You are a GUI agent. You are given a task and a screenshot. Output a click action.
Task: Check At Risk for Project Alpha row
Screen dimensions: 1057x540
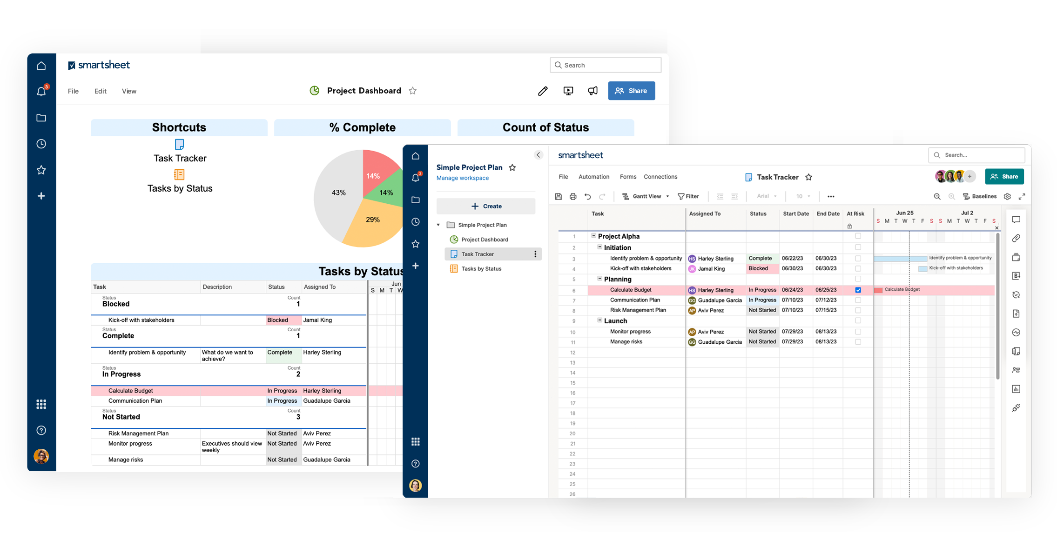tap(858, 236)
